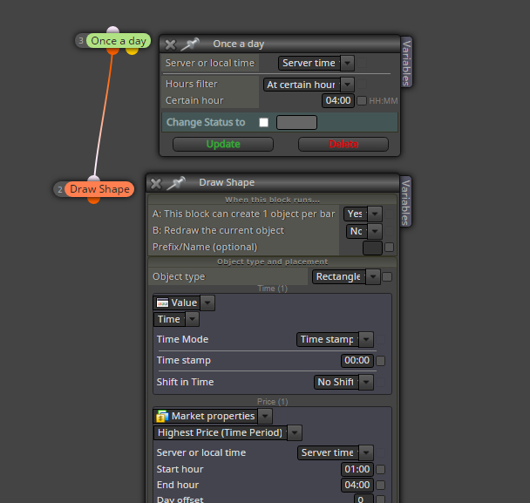Viewport: 530px width, 503px height.
Task: Open the Hours filter dropdown
Action: click(309, 85)
